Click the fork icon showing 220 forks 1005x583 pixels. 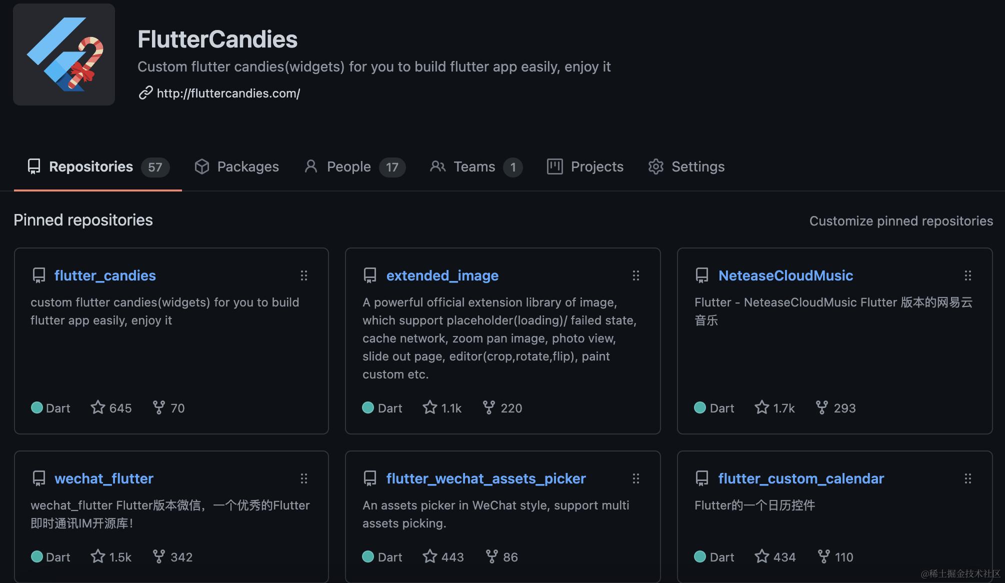489,407
